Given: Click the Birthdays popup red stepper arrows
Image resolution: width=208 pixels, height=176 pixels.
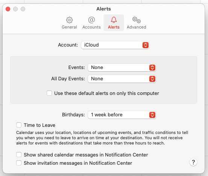Looking at the screenshot, I should pos(152,115).
